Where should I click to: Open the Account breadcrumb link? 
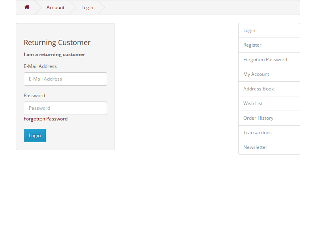pyautogui.click(x=55, y=8)
